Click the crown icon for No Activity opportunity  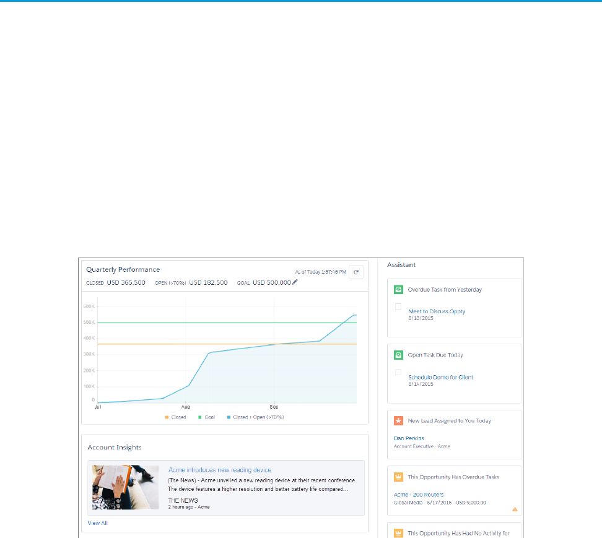coord(398,533)
